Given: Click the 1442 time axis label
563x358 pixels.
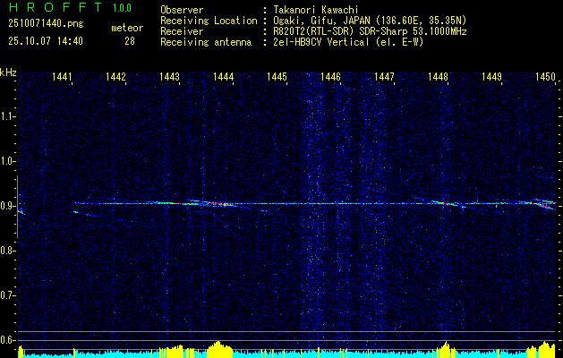Looking at the screenshot, I should tap(116, 77).
